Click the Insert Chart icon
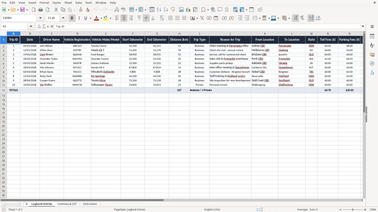Screen dimensions: 378x212 tap(188, 10)
